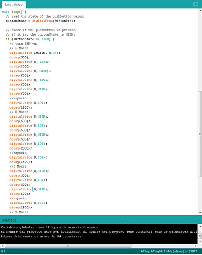Click the '//I Morse' comment
This screenshot has height=255, width=202.
click(x=18, y=167)
